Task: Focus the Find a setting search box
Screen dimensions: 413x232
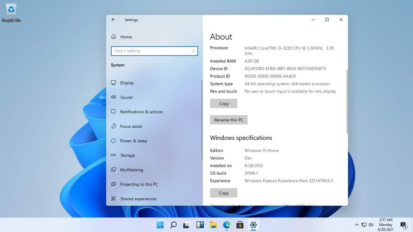Action: [x=154, y=51]
